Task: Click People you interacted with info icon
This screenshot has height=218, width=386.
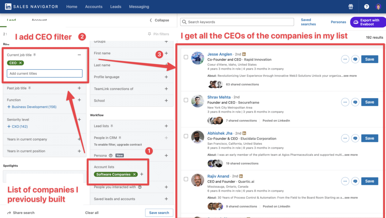Action: click(139, 187)
